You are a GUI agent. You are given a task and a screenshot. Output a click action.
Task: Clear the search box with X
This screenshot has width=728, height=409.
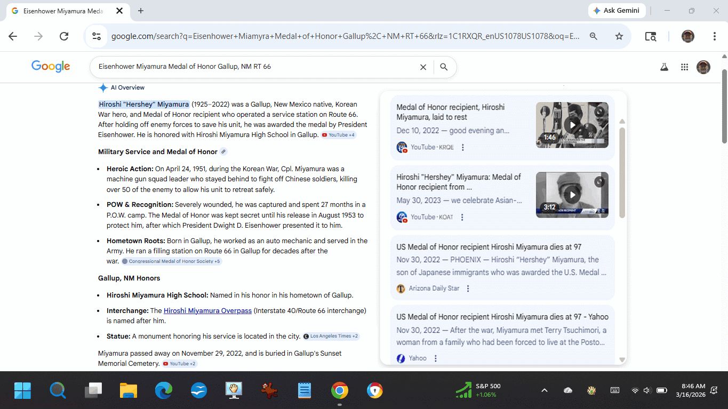[x=423, y=67]
